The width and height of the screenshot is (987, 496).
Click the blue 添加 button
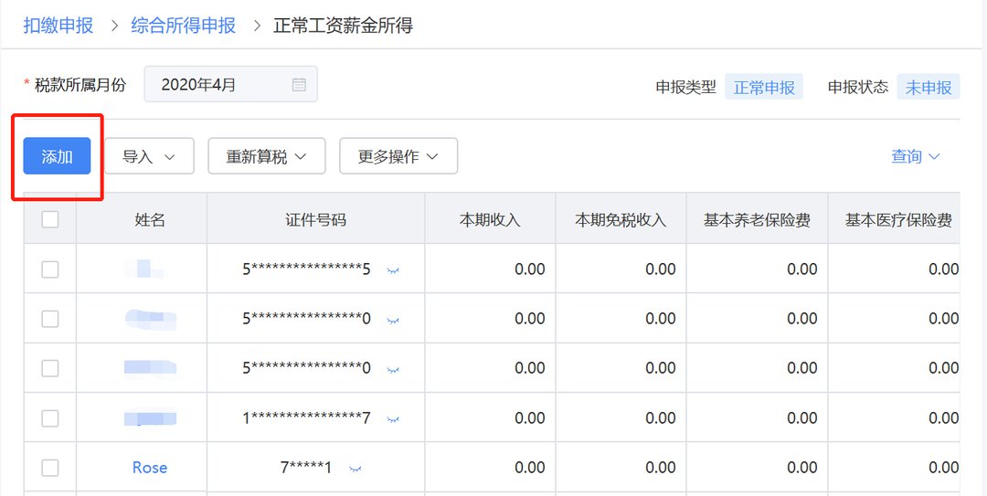click(x=57, y=156)
